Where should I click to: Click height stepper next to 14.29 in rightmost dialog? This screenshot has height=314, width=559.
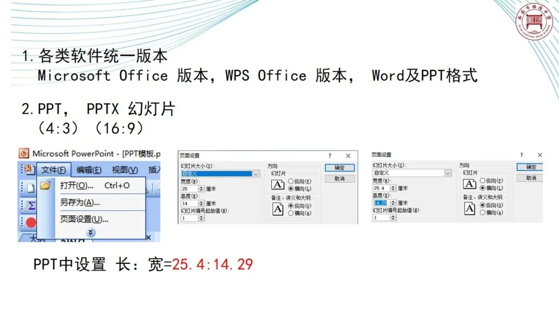pyautogui.click(x=393, y=202)
